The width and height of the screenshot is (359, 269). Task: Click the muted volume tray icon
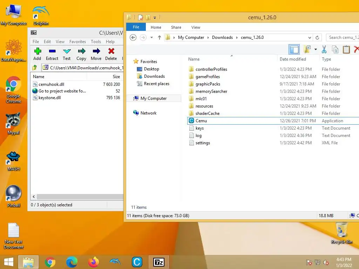click(x=326, y=262)
